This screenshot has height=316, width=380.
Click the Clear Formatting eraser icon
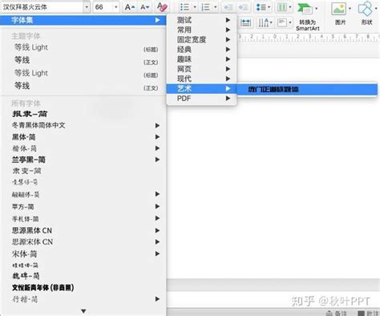tap(162, 6)
